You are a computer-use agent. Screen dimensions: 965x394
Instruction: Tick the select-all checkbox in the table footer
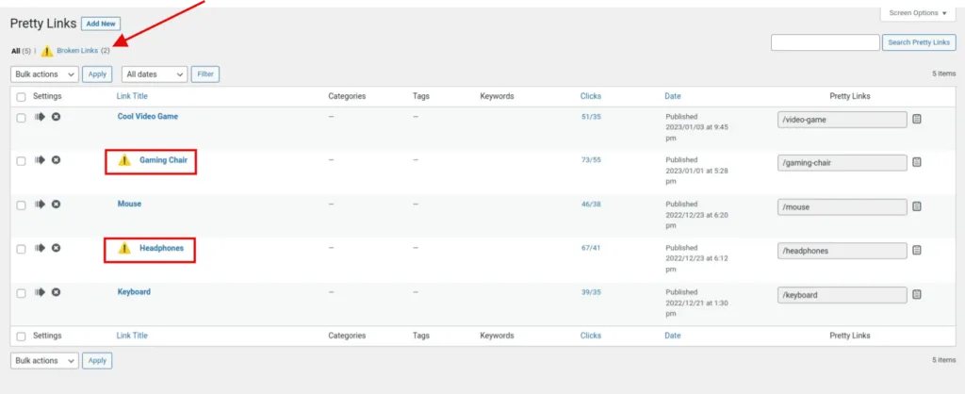pos(22,337)
